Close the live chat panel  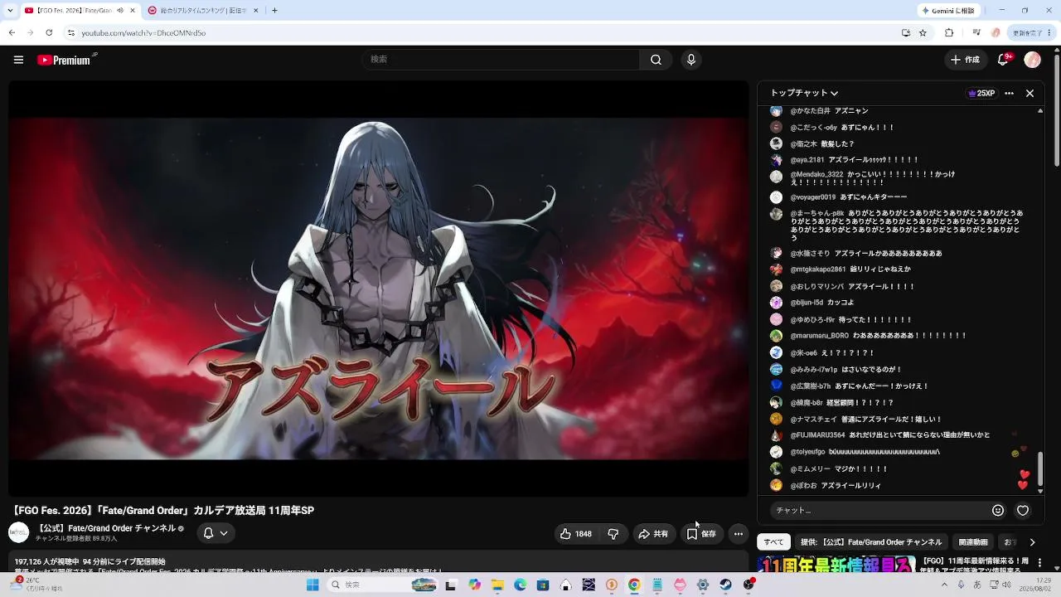tap(1030, 94)
